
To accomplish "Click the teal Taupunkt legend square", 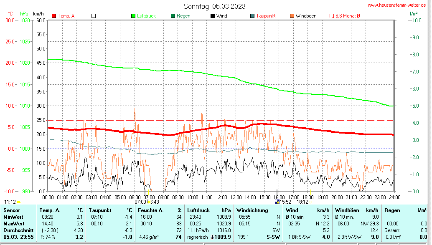I will [x=252, y=16].
